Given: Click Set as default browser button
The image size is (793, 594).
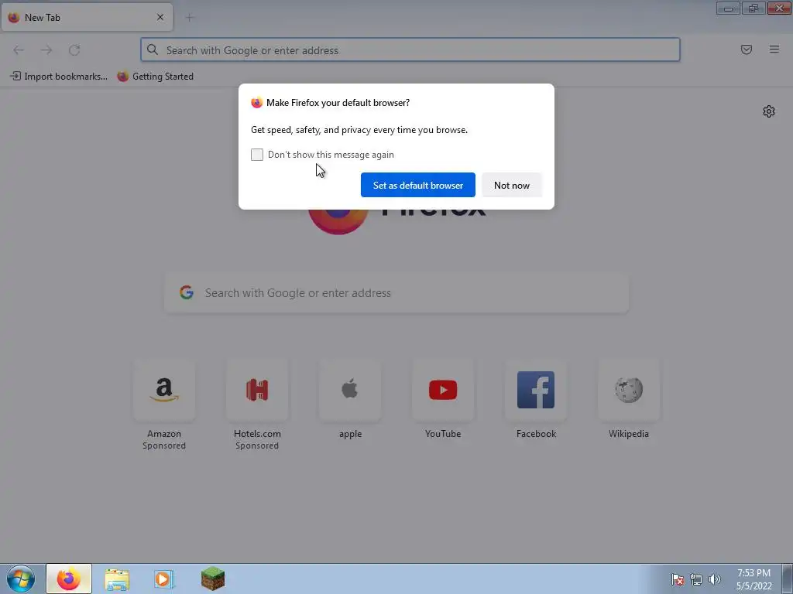Looking at the screenshot, I should (x=417, y=185).
